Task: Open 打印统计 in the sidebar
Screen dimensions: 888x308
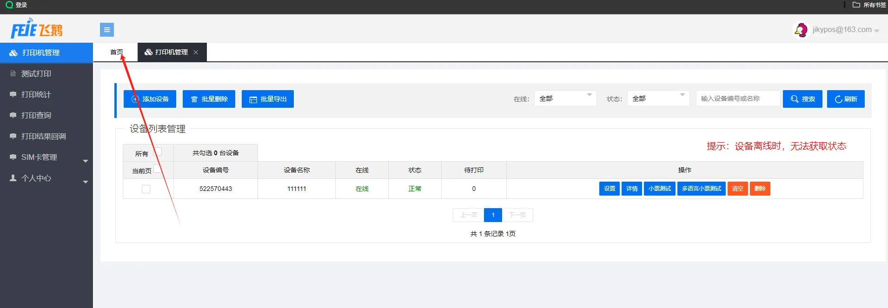Action: point(36,95)
